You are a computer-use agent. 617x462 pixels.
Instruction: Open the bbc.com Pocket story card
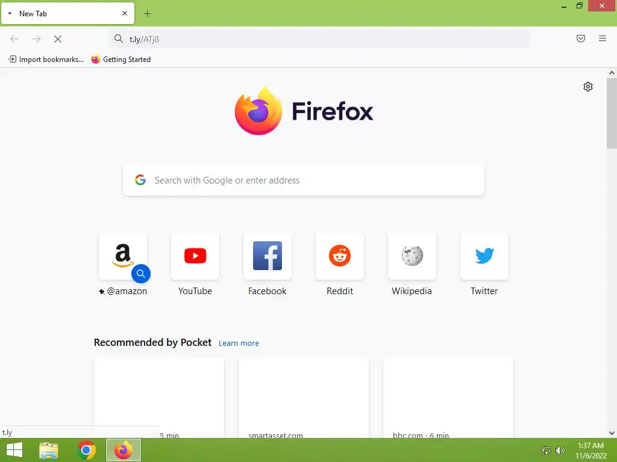point(448,398)
